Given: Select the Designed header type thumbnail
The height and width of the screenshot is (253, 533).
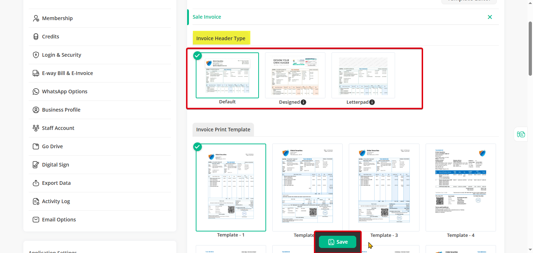Looking at the screenshot, I should 295,75.
